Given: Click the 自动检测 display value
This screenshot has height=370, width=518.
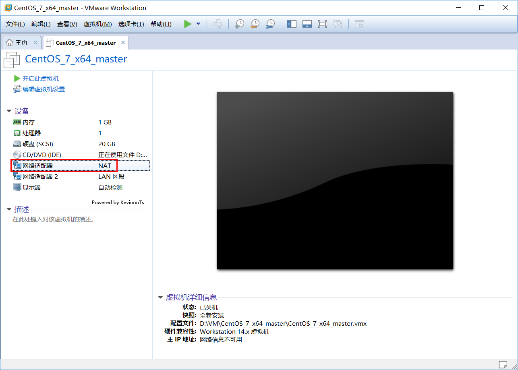Looking at the screenshot, I should coord(110,187).
